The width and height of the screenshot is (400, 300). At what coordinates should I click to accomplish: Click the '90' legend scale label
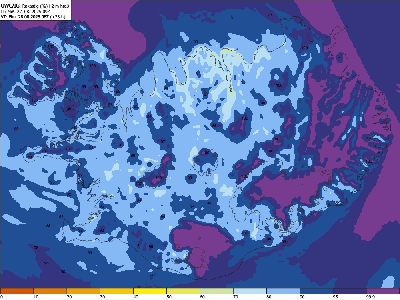pyautogui.click(x=302, y=297)
